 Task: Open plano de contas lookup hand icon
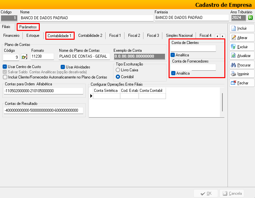pyautogui.click(x=24, y=57)
